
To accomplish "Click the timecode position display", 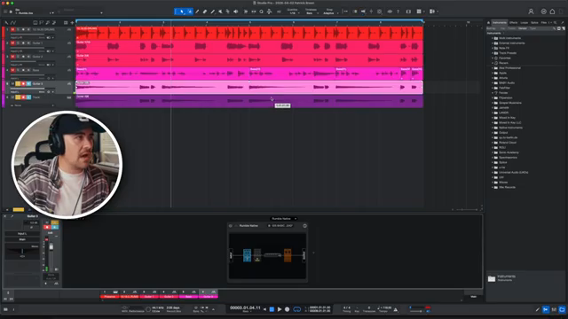I will pyautogui.click(x=245, y=307).
